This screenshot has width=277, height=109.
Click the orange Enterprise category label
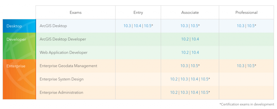[x=16, y=66]
